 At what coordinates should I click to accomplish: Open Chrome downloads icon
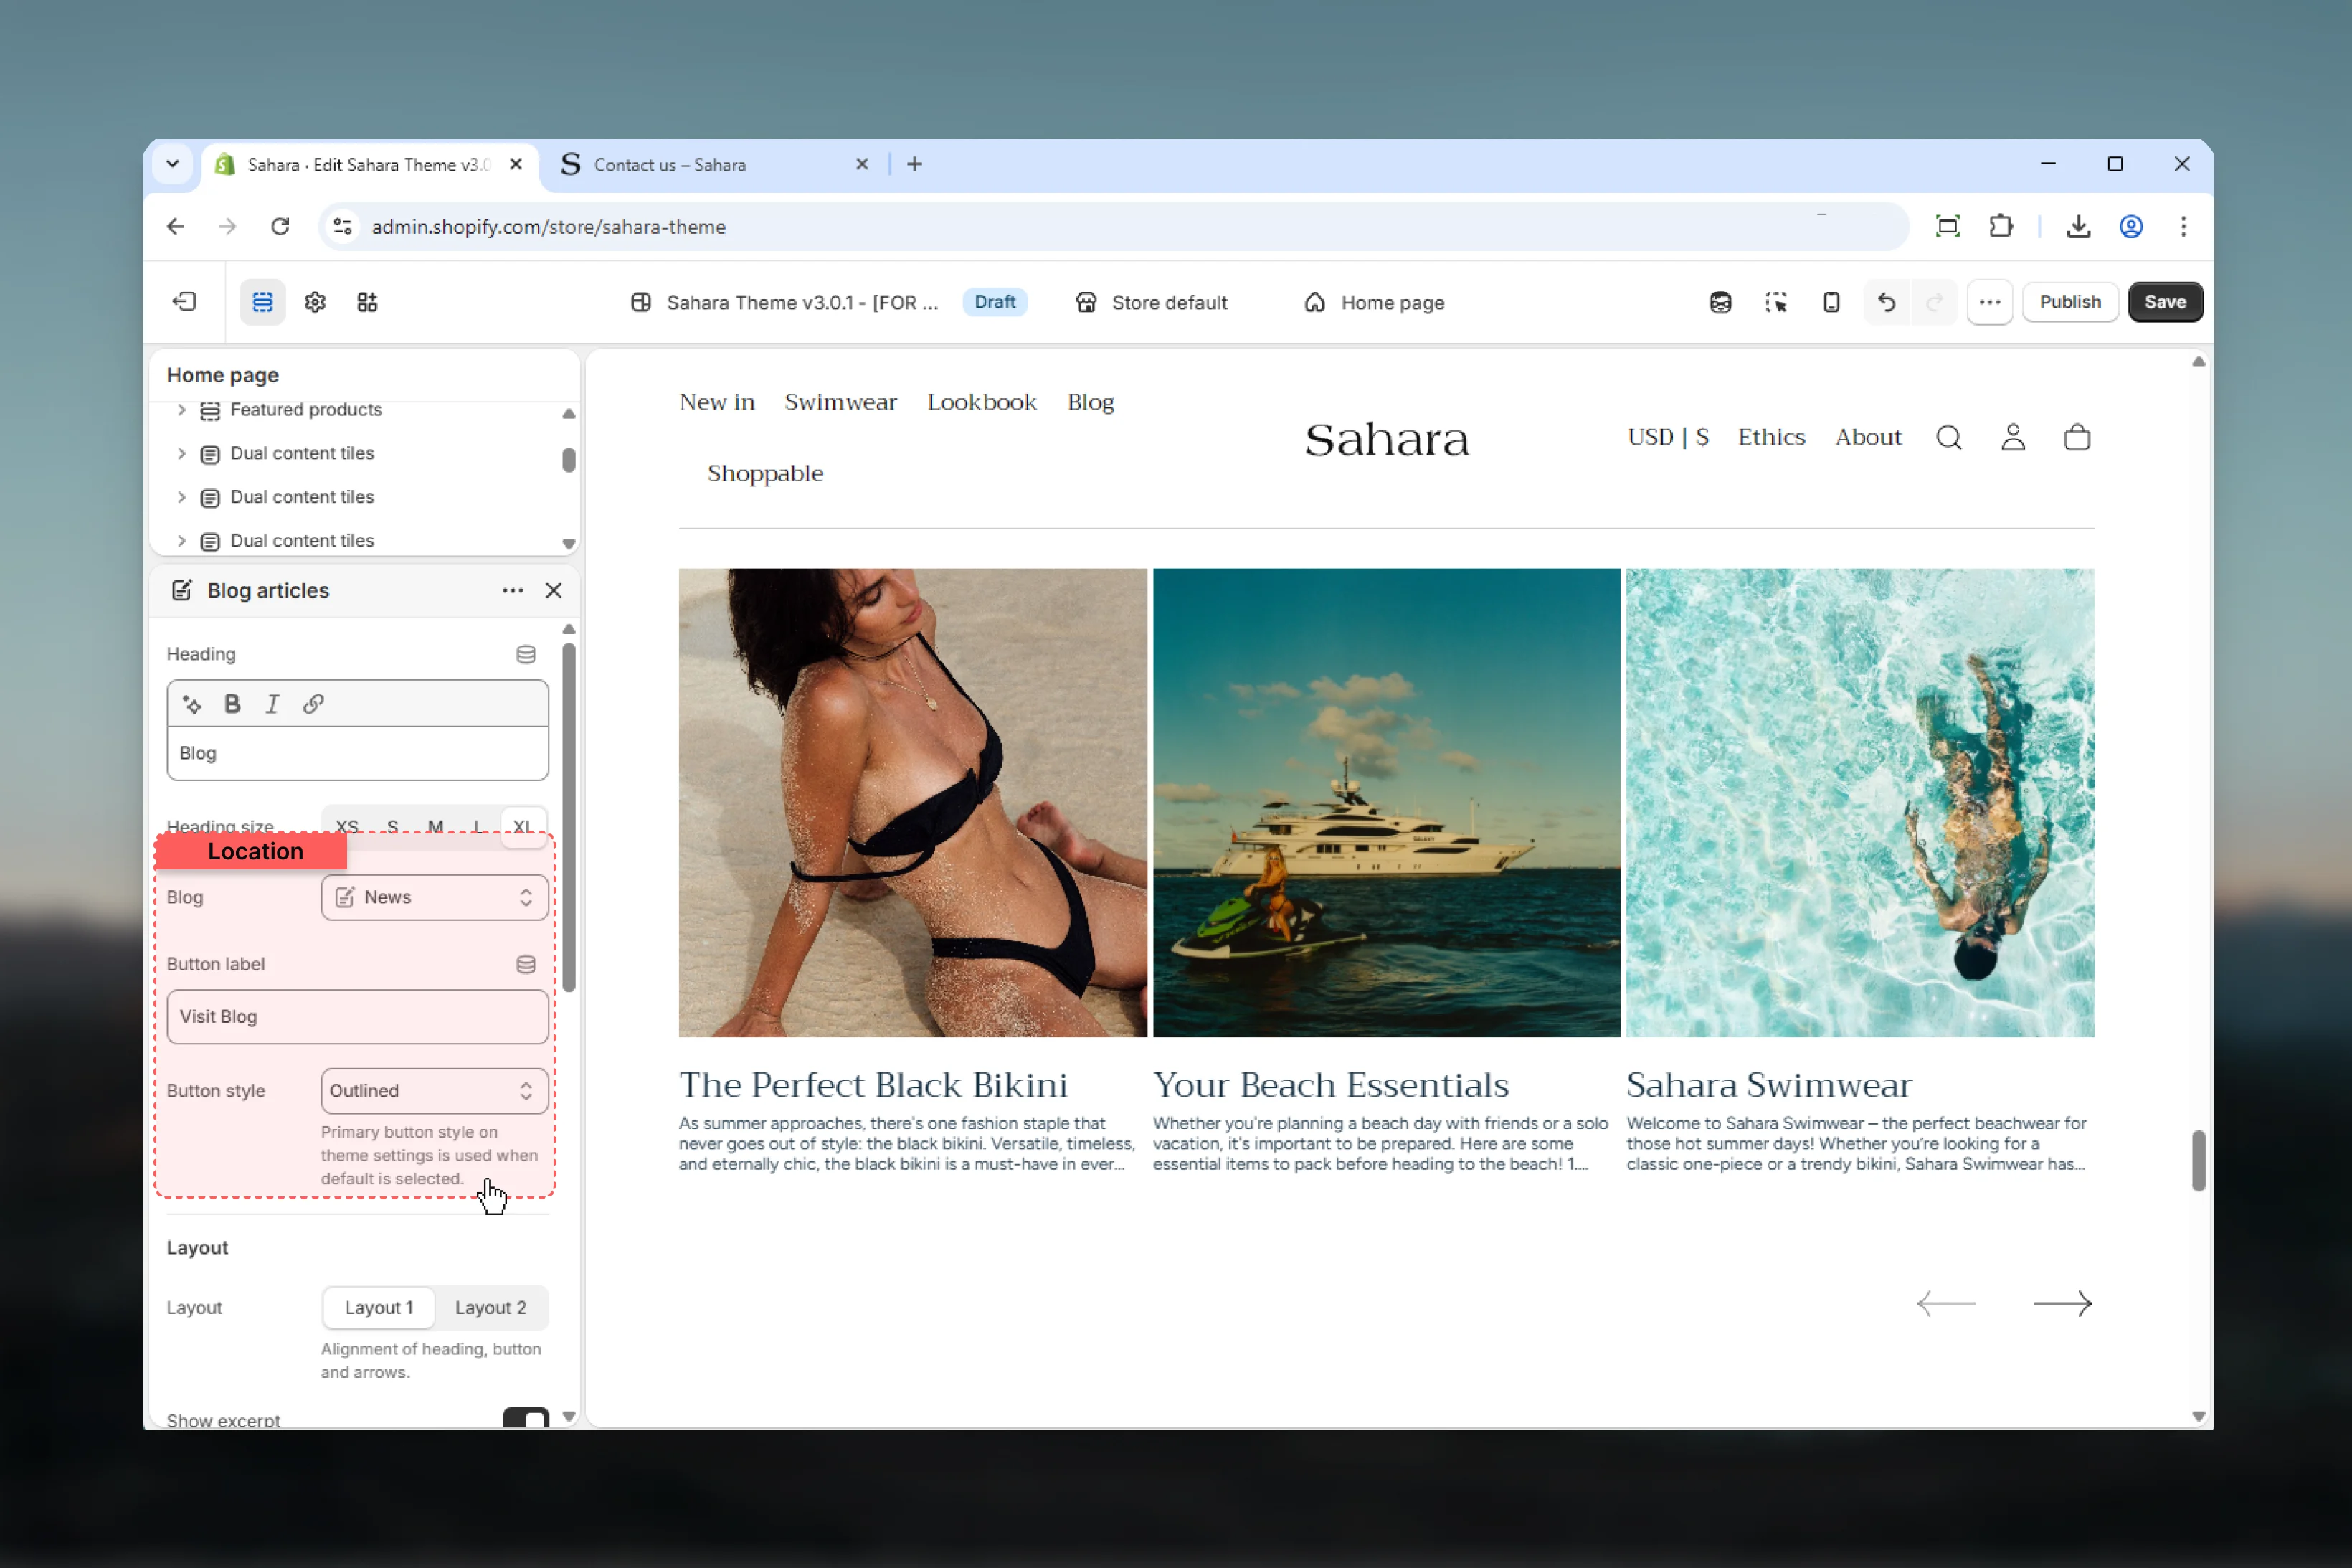pyautogui.click(x=2078, y=227)
